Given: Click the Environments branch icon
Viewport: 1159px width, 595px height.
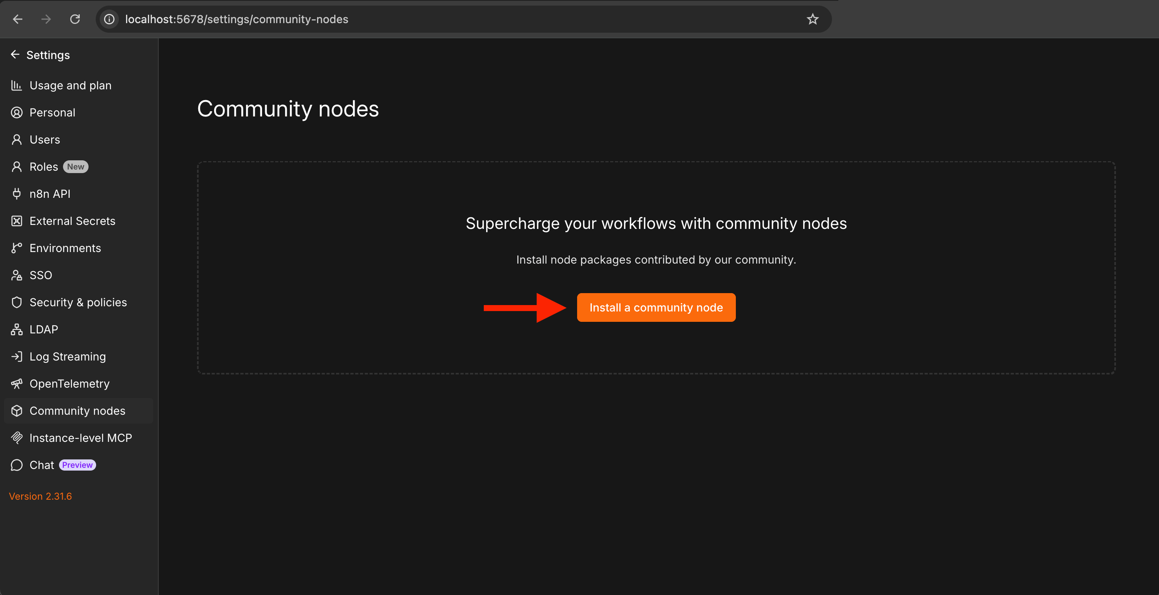Looking at the screenshot, I should coord(17,248).
